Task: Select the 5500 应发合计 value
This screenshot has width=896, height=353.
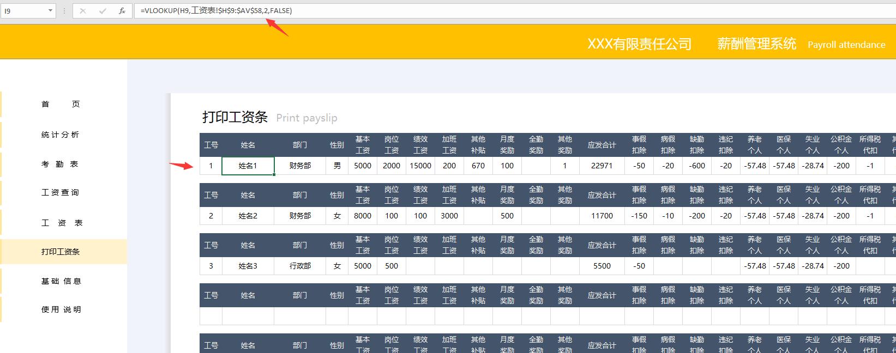Action: (x=602, y=266)
